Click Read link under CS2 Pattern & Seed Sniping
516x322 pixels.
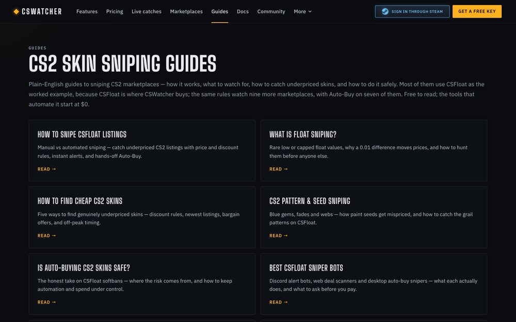pos(279,235)
